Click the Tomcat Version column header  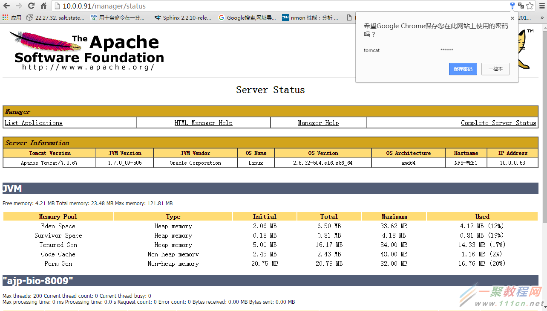tap(50, 153)
